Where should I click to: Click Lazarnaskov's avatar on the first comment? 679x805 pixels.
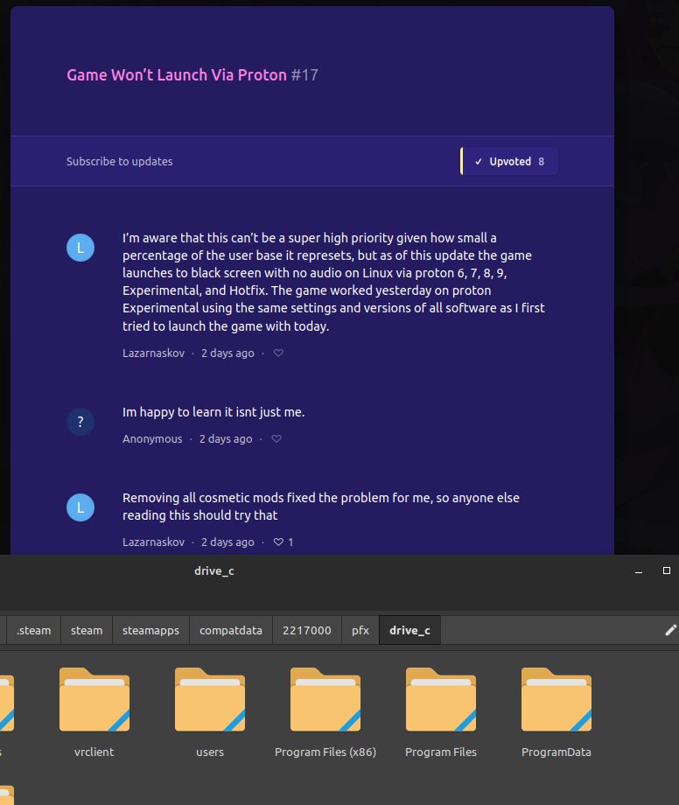tap(80, 248)
